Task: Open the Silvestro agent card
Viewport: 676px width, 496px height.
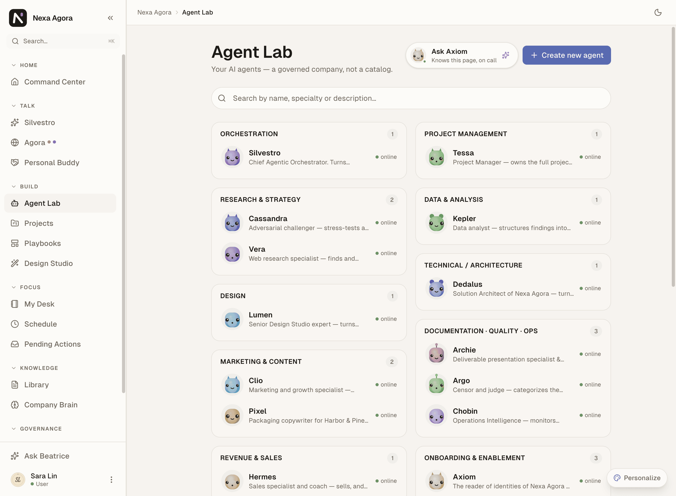Action: click(309, 157)
